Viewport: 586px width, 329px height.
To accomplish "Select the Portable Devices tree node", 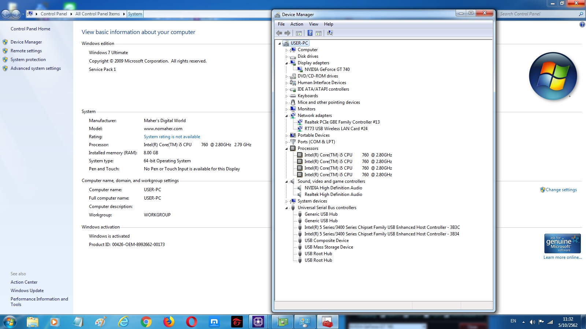I will pyautogui.click(x=314, y=135).
